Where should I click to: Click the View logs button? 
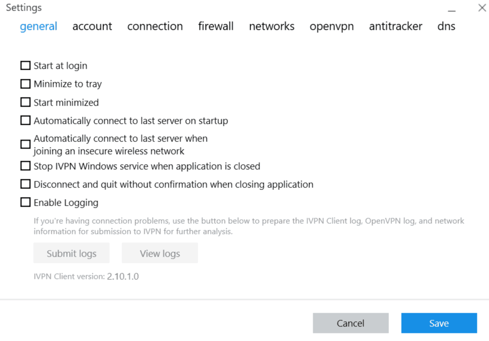160,253
